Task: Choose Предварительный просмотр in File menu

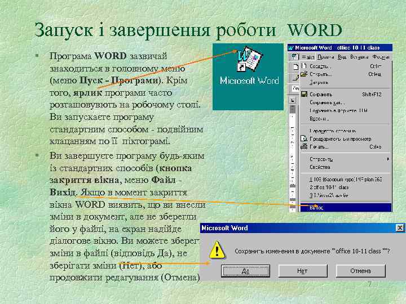Action: coord(345,139)
